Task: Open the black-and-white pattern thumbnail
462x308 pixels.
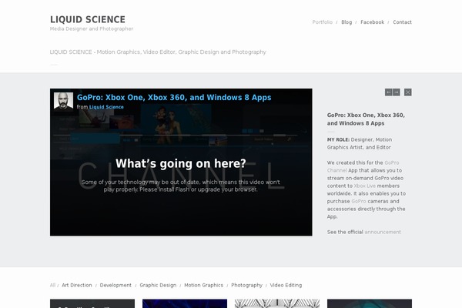Action: pyautogui.click(x=277, y=303)
